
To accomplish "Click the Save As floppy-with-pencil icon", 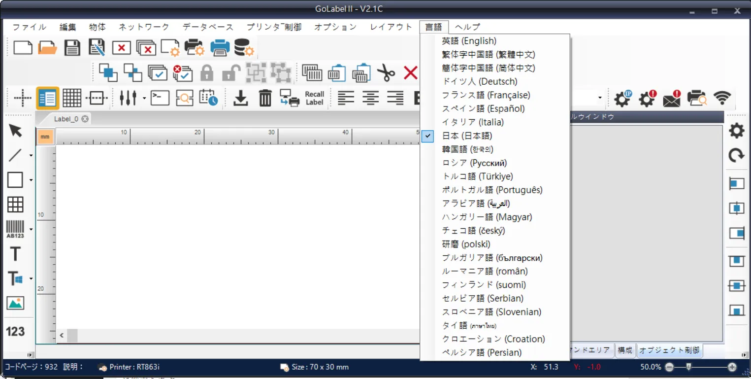I will point(97,47).
